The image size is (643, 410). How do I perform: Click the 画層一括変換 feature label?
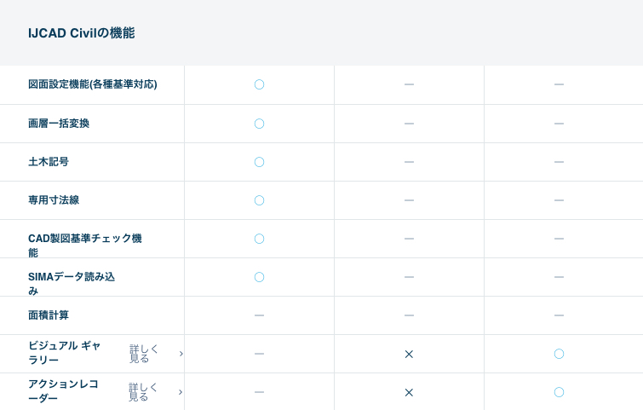59,124
